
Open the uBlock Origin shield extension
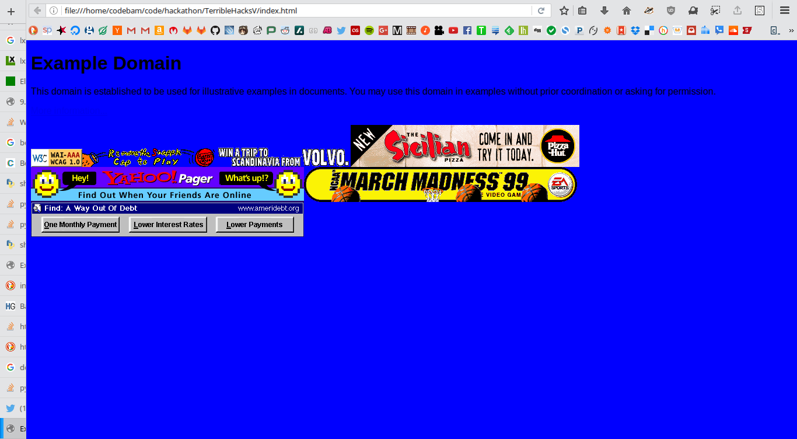point(671,11)
